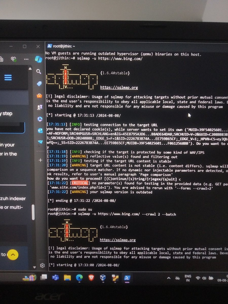Open the second https://sqlmap.org link in terminal
Image resolution: width=228 pixels, height=304 pixels.
tap(118, 240)
